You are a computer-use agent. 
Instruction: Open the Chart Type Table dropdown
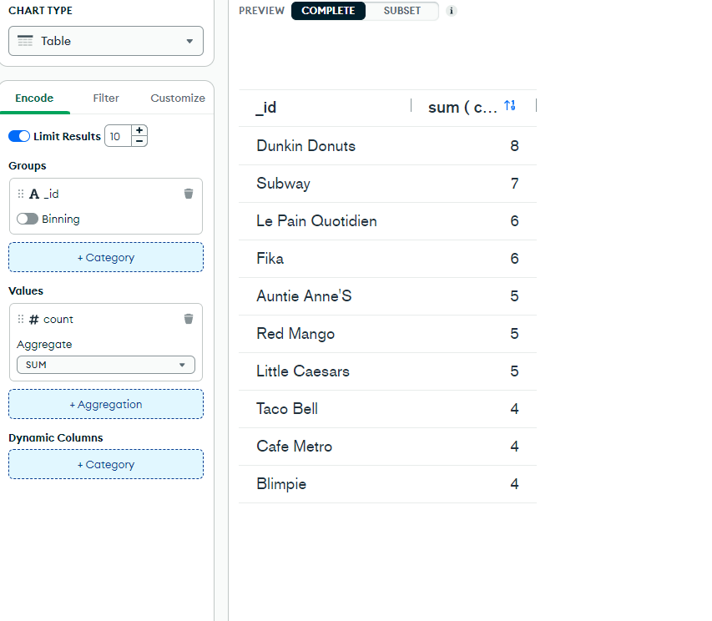coord(106,41)
